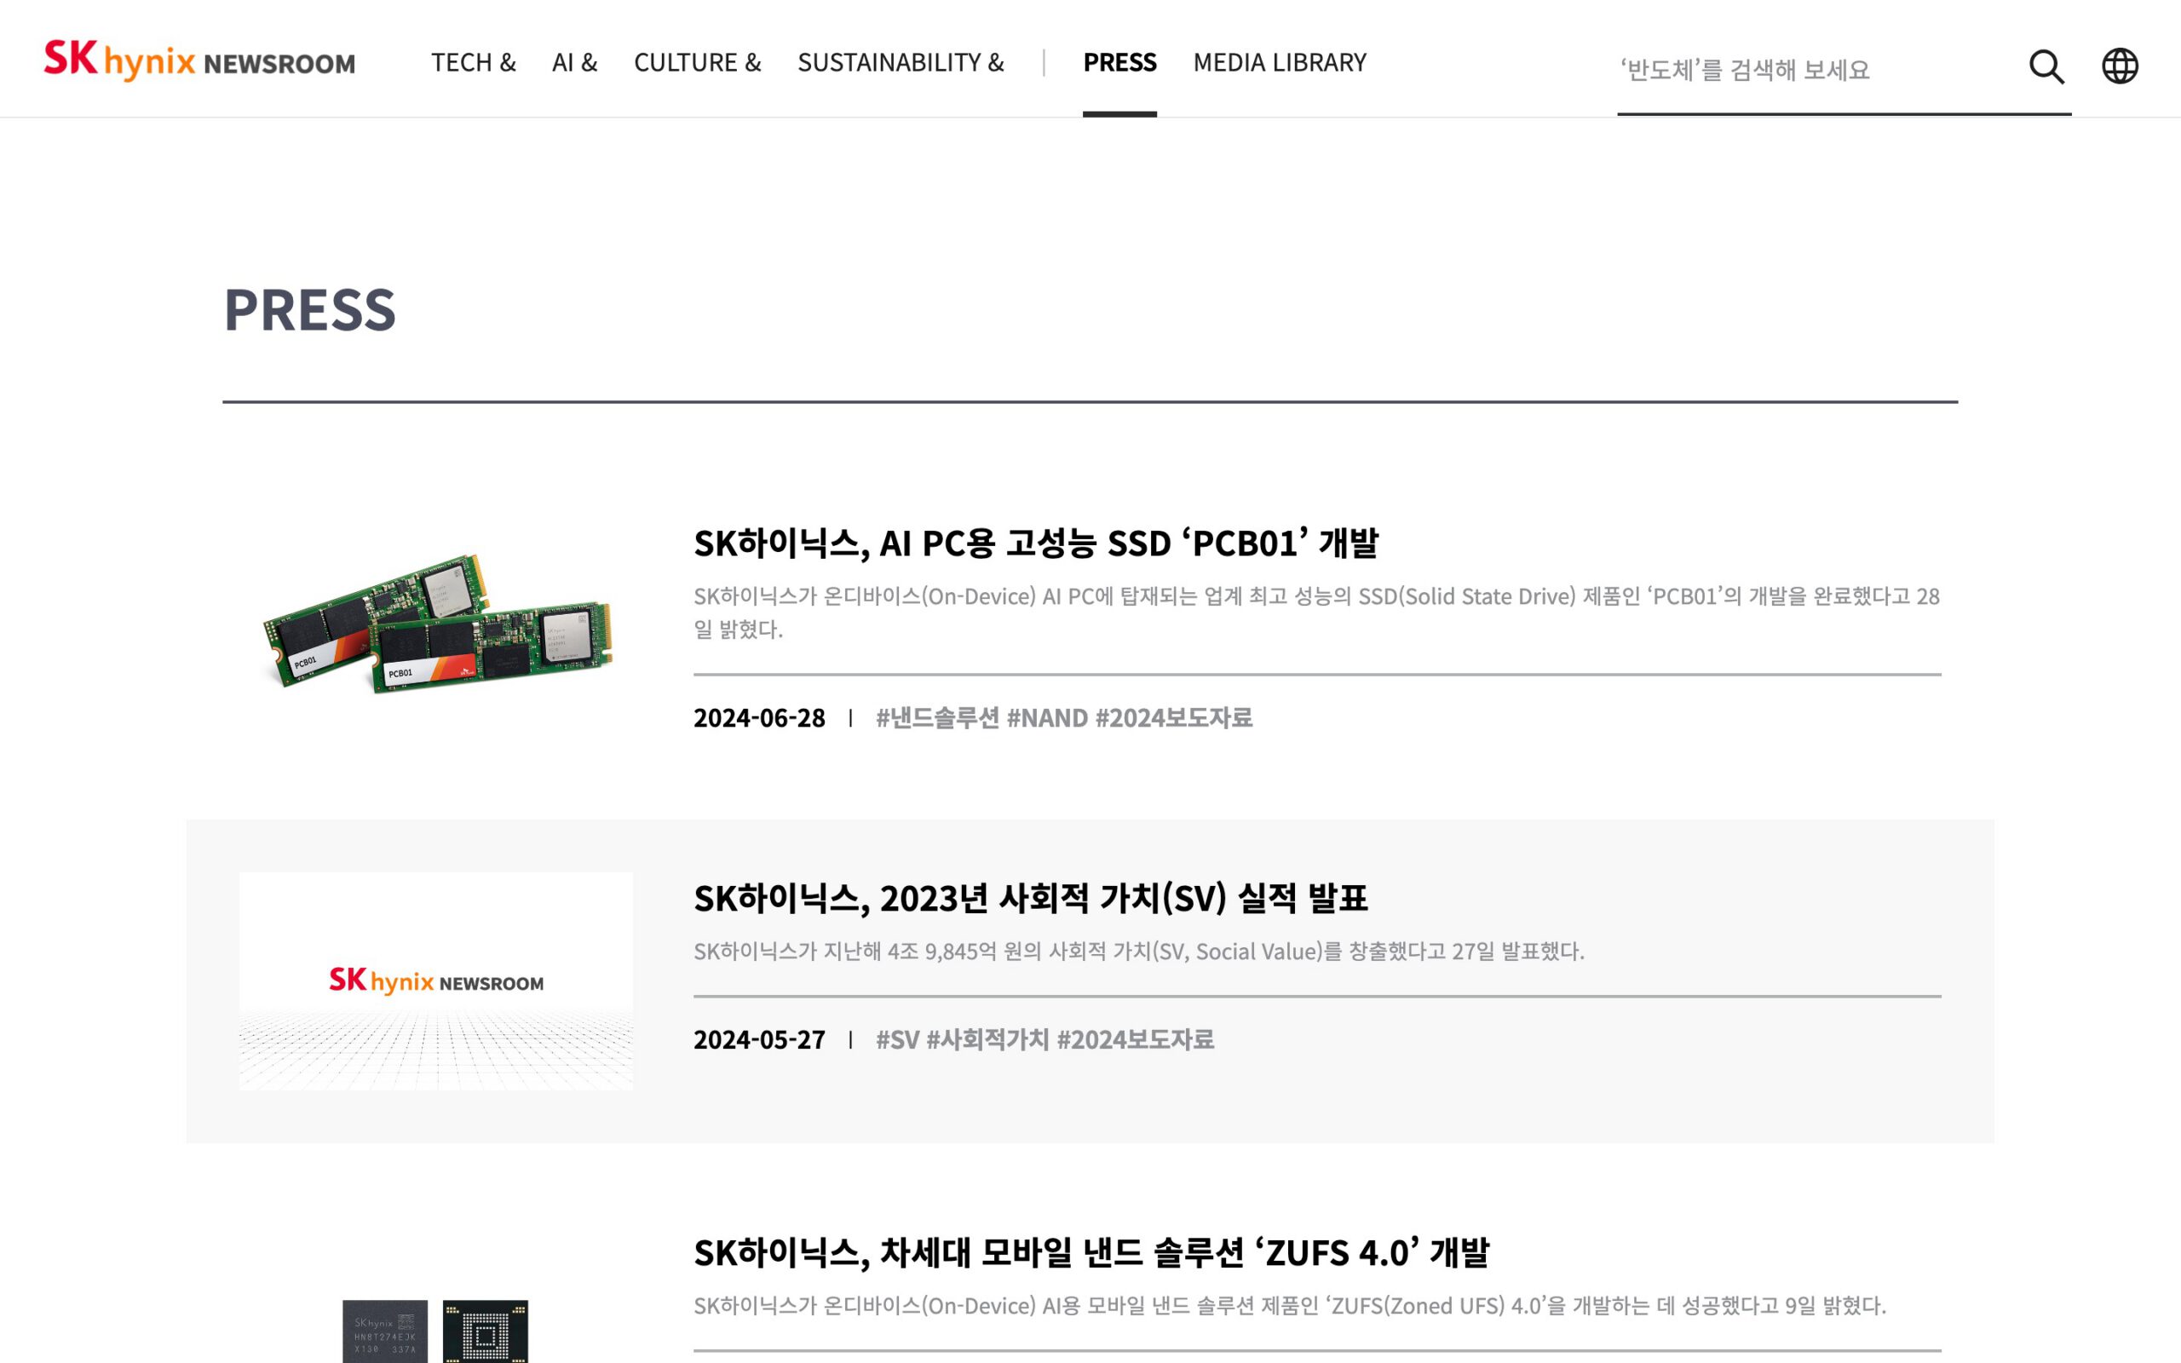Go to MEDIA LIBRARY
The width and height of the screenshot is (2181, 1363).
(x=1279, y=62)
